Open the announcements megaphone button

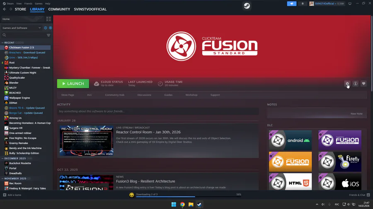[x=292, y=4]
